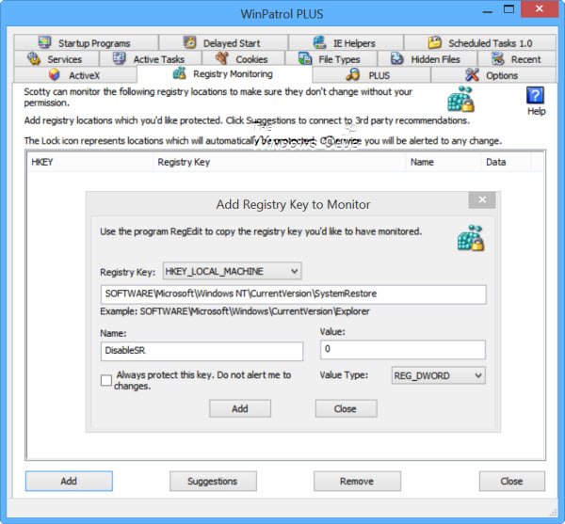Switch to the Active Tasks tab
565x524 pixels.
pos(151,59)
